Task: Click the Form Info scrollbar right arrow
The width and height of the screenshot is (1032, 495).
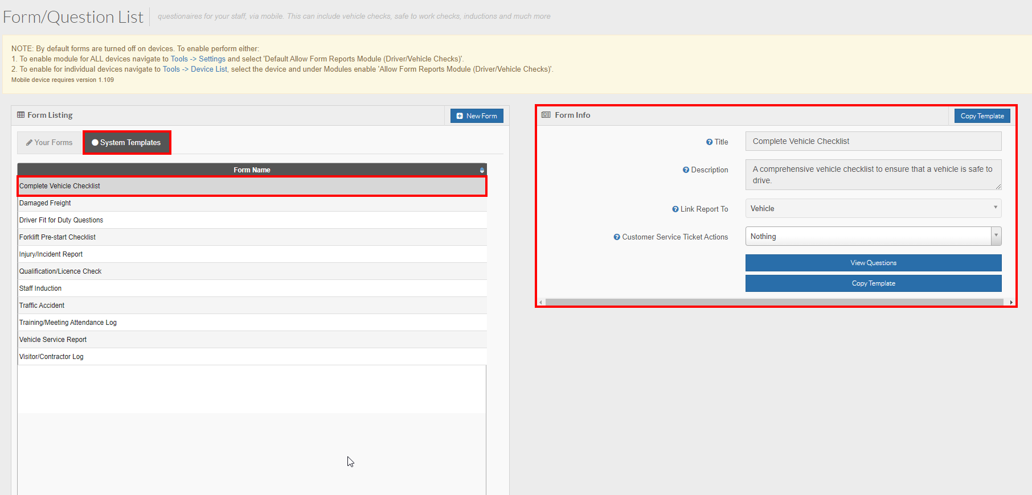Action: [1011, 302]
